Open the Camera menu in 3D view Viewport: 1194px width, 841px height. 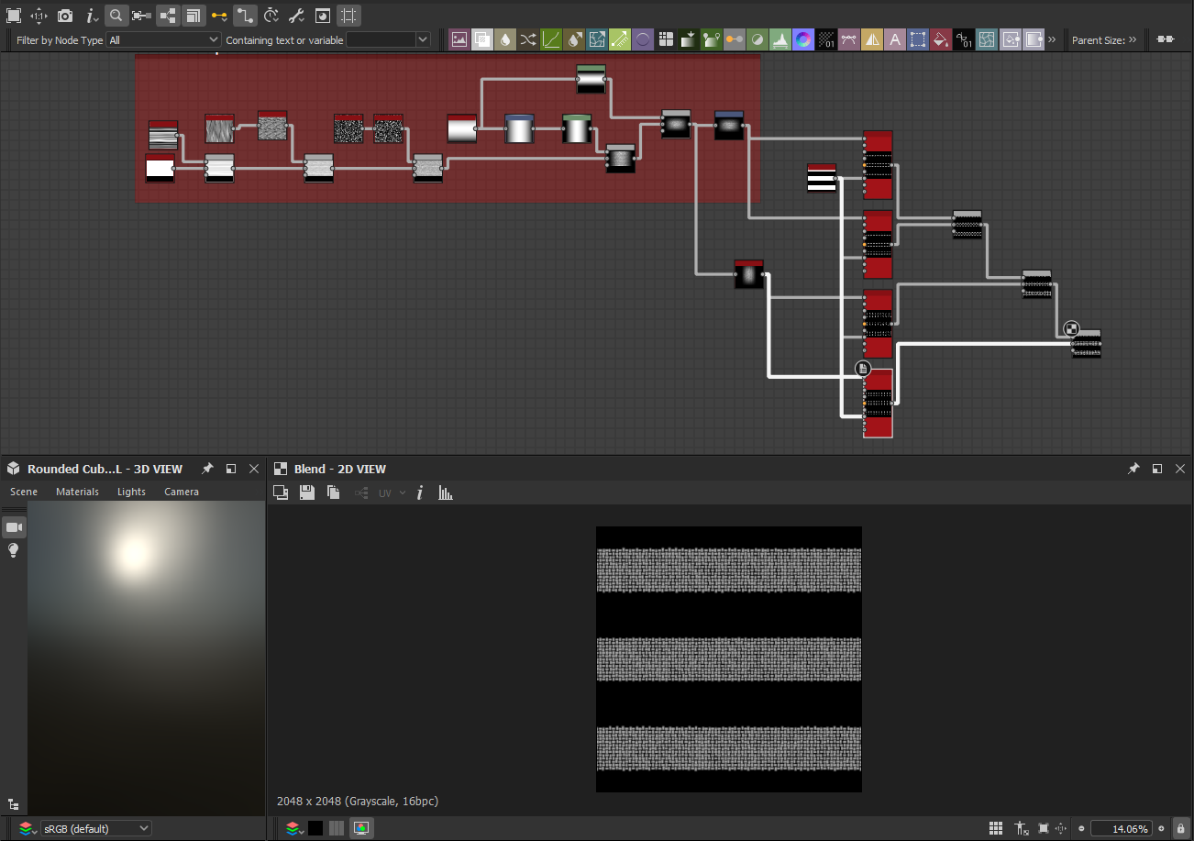(182, 492)
